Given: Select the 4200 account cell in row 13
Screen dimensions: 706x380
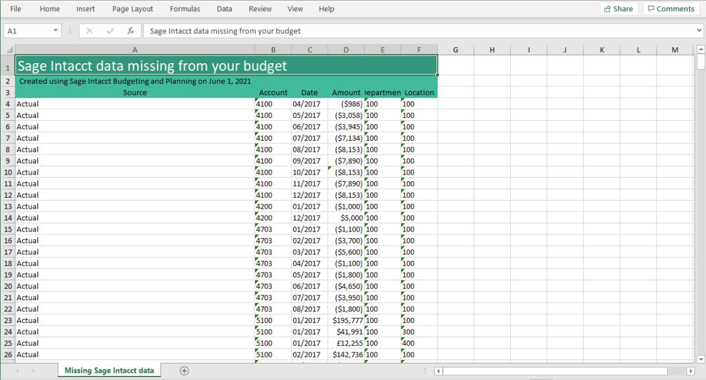Looking at the screenshot, I should (273, 206).
